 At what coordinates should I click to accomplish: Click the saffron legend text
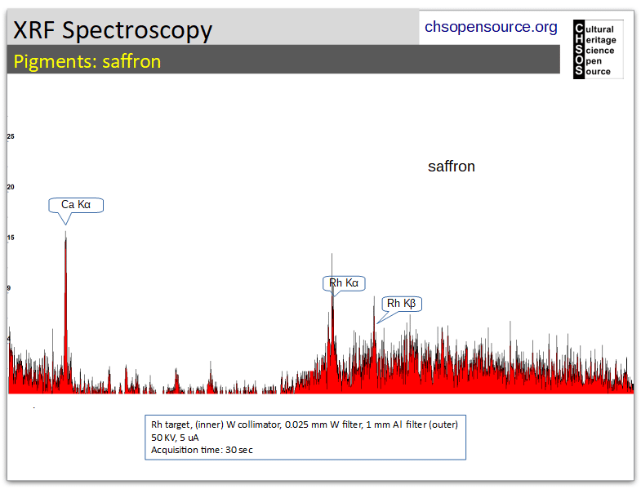(452, 167)
